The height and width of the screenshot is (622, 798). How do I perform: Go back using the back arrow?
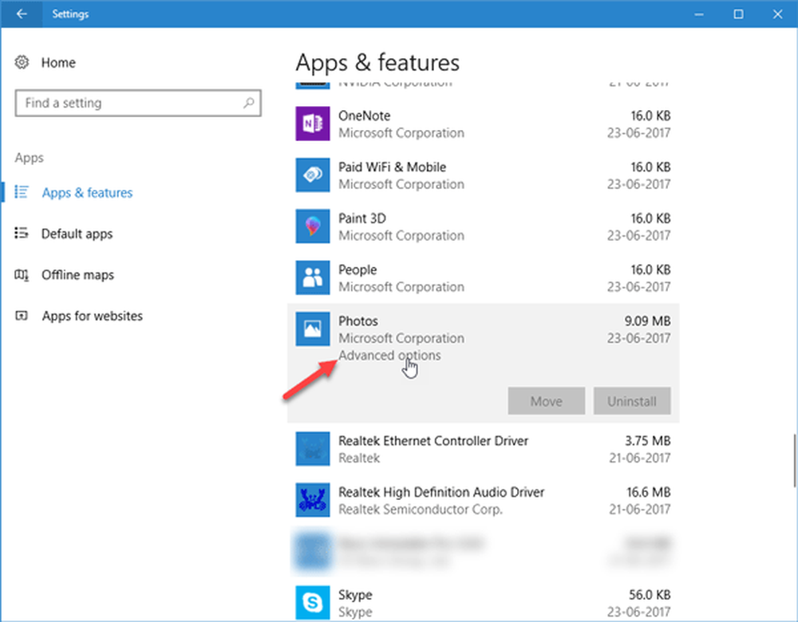coord(22,14)
